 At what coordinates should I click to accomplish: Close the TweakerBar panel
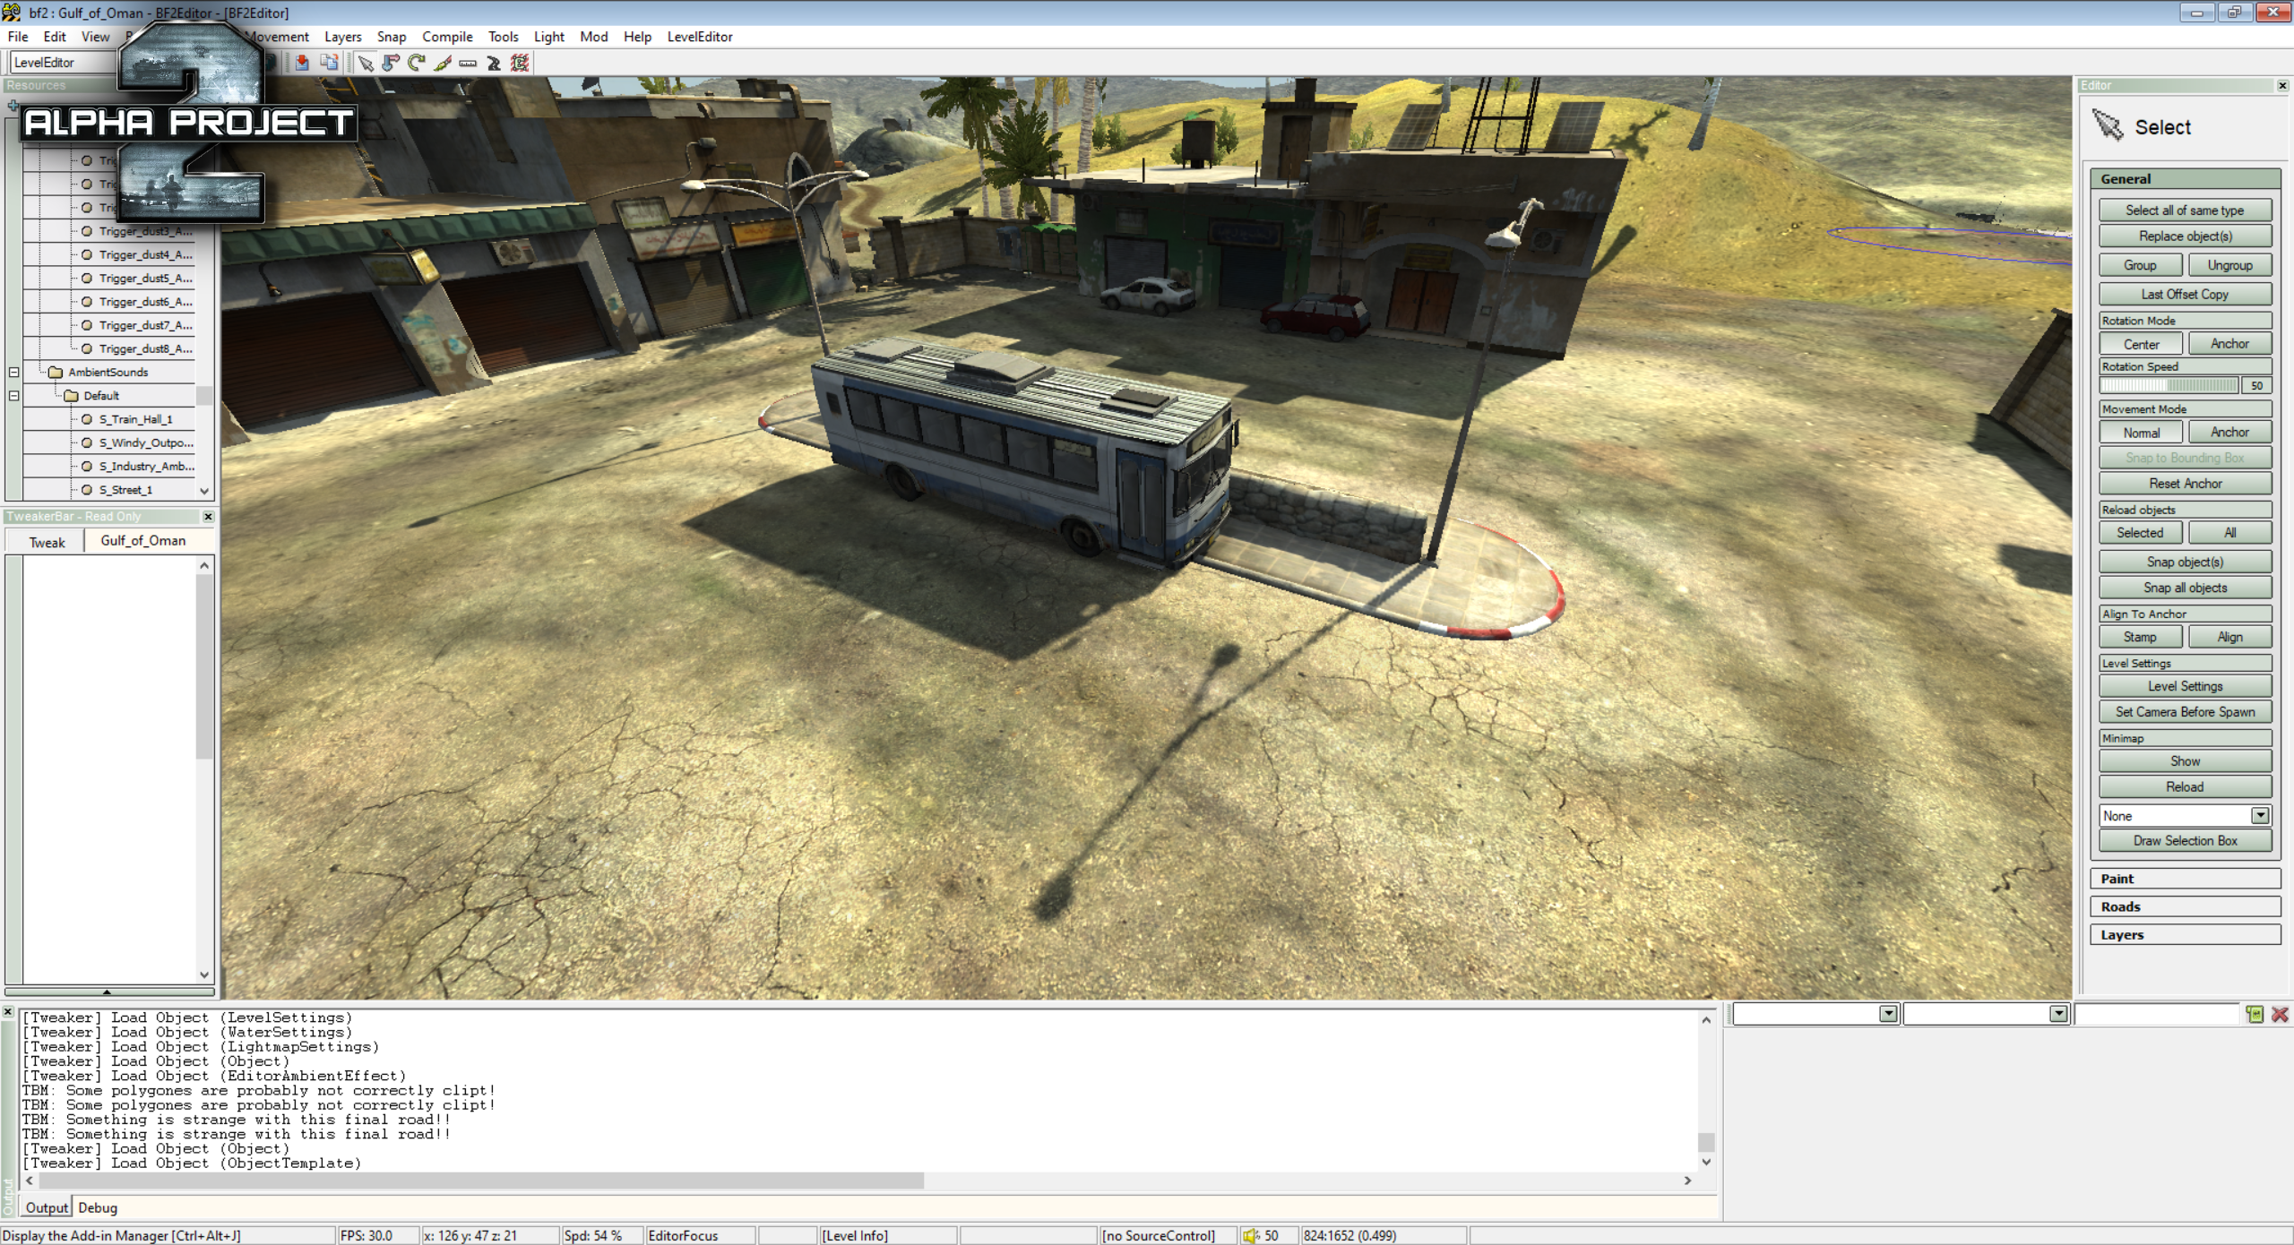coord(208,517)
